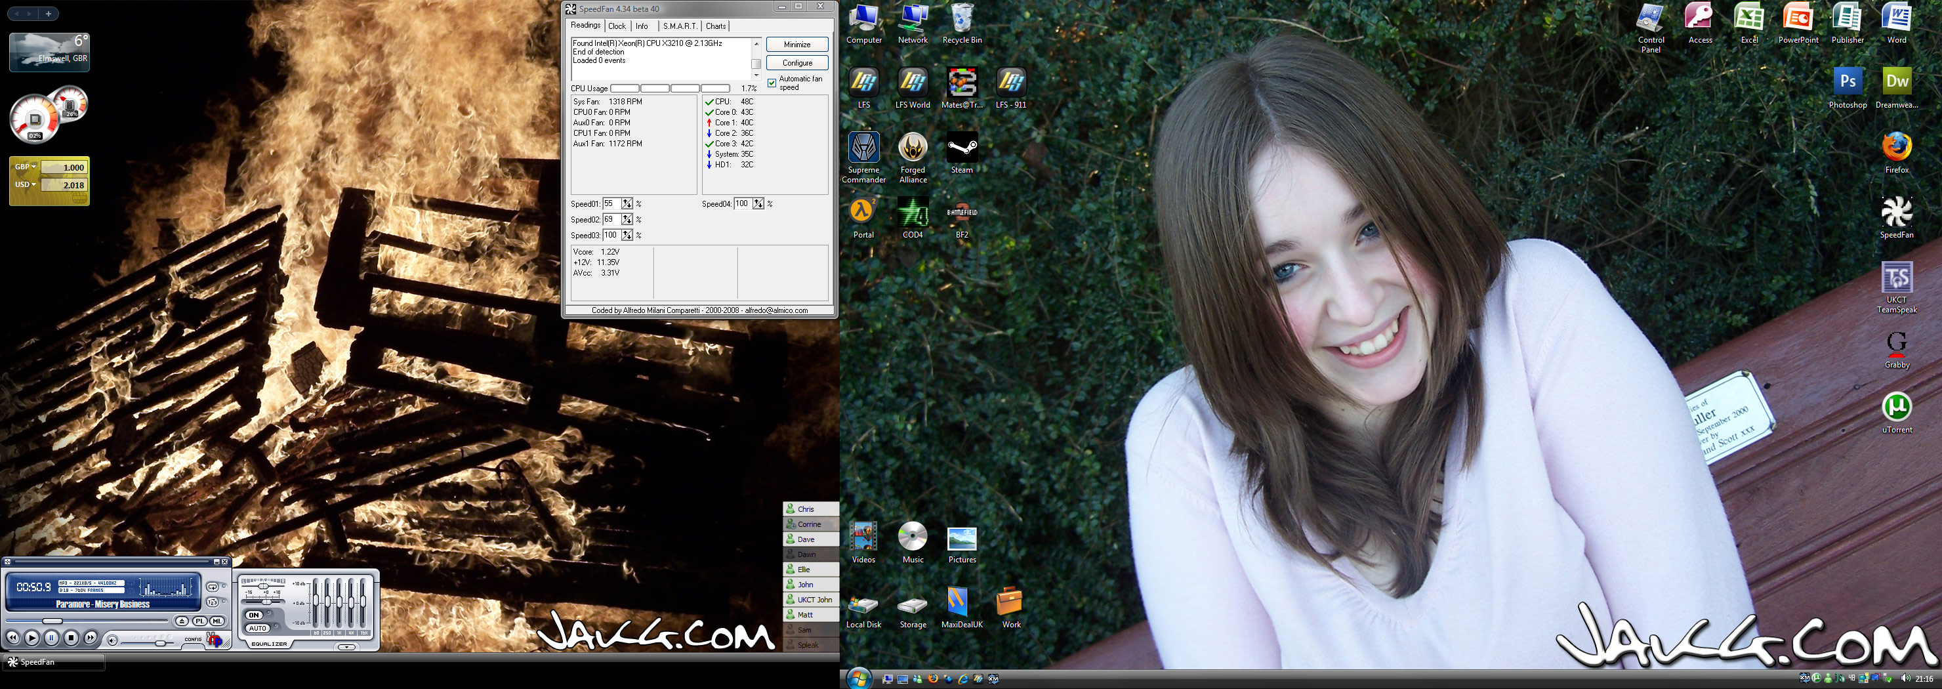This screenshot has height=689, width=1942.
Task: Open the Publisher desktop shortcut
Action: (x=1848, y=24)
